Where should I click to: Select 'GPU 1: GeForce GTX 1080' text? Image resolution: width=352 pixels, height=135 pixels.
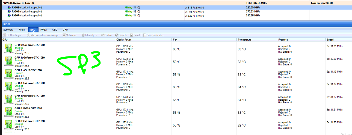pos(29,58)
